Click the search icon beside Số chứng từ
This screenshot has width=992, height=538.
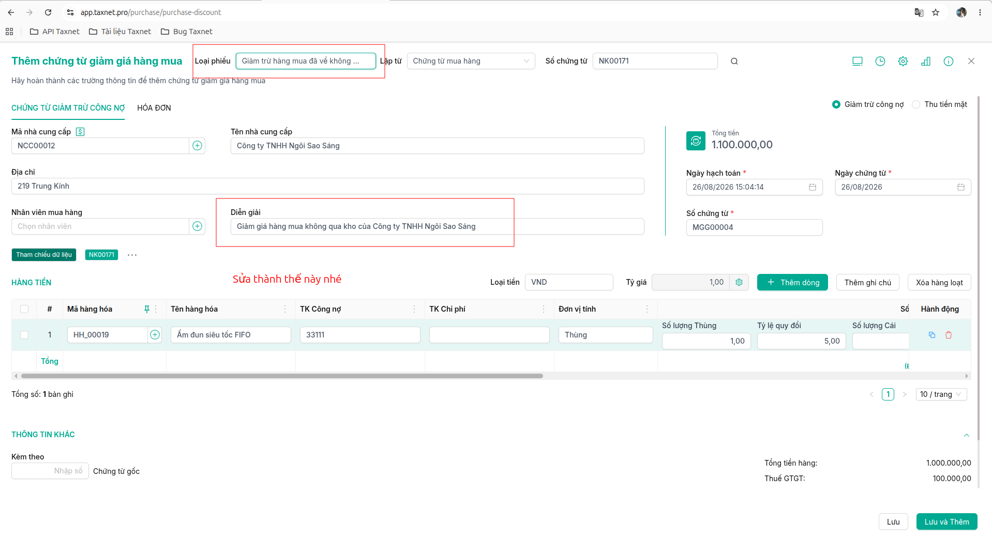pyautogui.click(x=734, y=62)
